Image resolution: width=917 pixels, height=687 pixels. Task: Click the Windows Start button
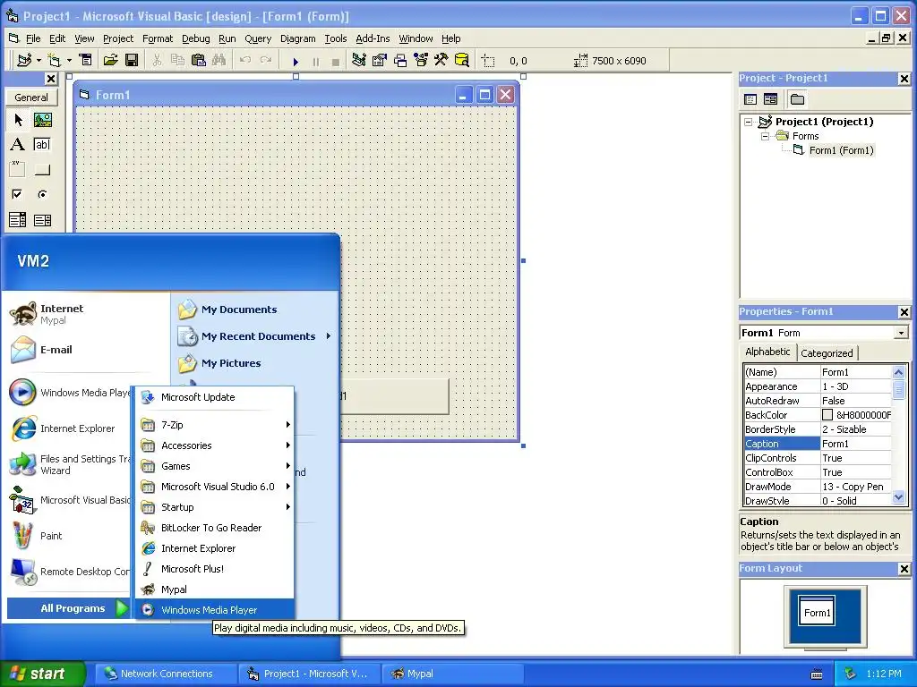(x=42, y=674)
